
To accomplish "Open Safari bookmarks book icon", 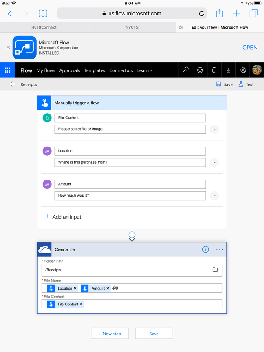I will click(43, 14).
